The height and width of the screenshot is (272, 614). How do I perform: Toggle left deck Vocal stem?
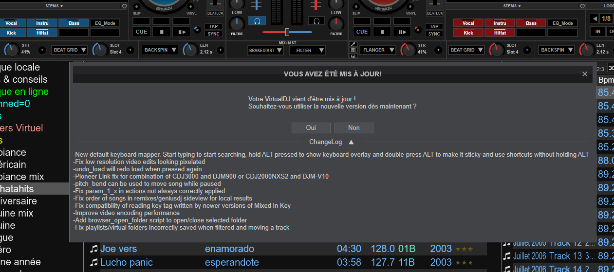click(x=11, y=23)
